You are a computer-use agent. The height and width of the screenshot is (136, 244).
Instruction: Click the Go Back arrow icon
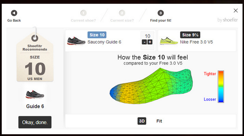click(14, 13)
